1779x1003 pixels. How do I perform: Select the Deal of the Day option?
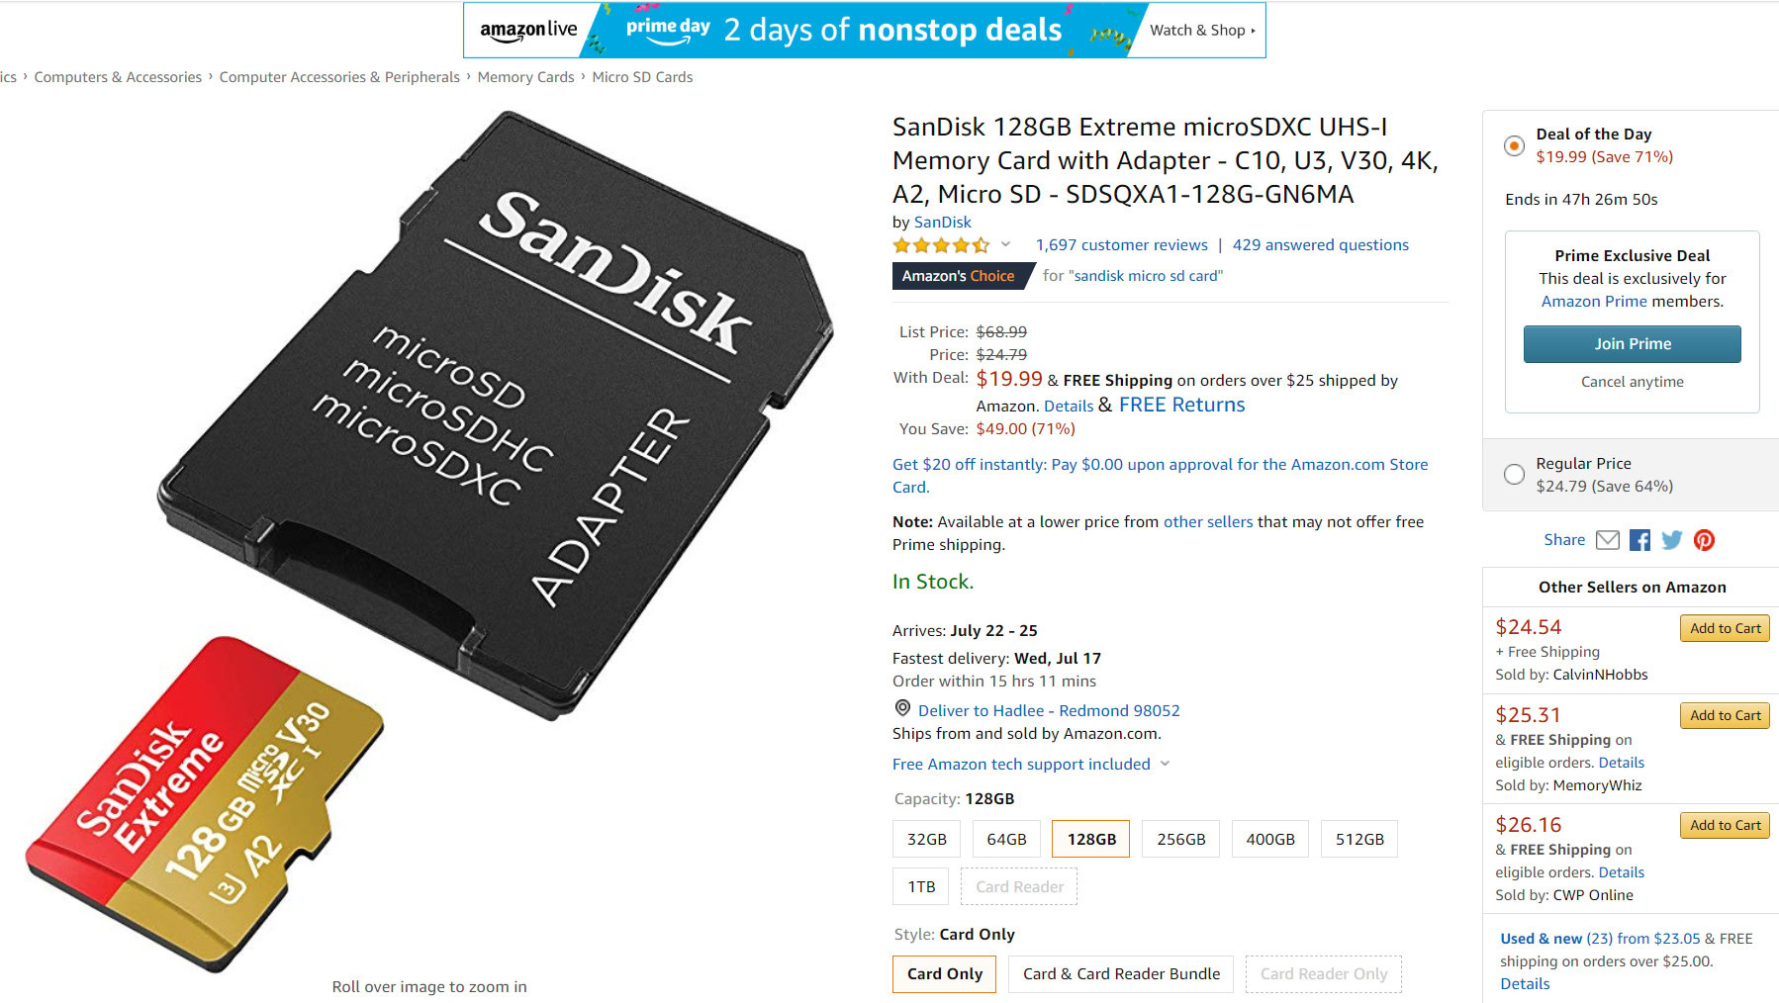tap(1514, 146)
